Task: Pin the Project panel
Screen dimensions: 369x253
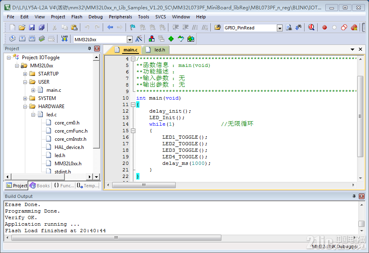Action: (89, 49)
